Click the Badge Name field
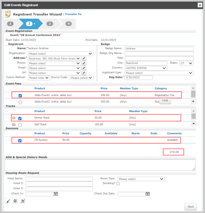The width and height of the screenshot is (205, 213). pos(159,49)
